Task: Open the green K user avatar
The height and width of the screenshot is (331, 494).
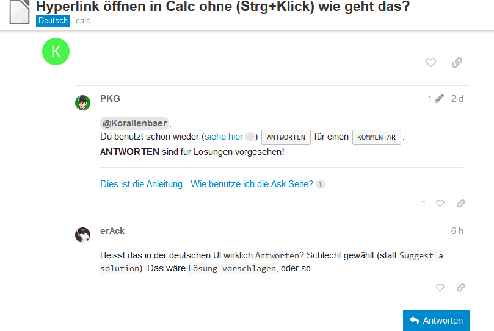Action: point(56,52)
